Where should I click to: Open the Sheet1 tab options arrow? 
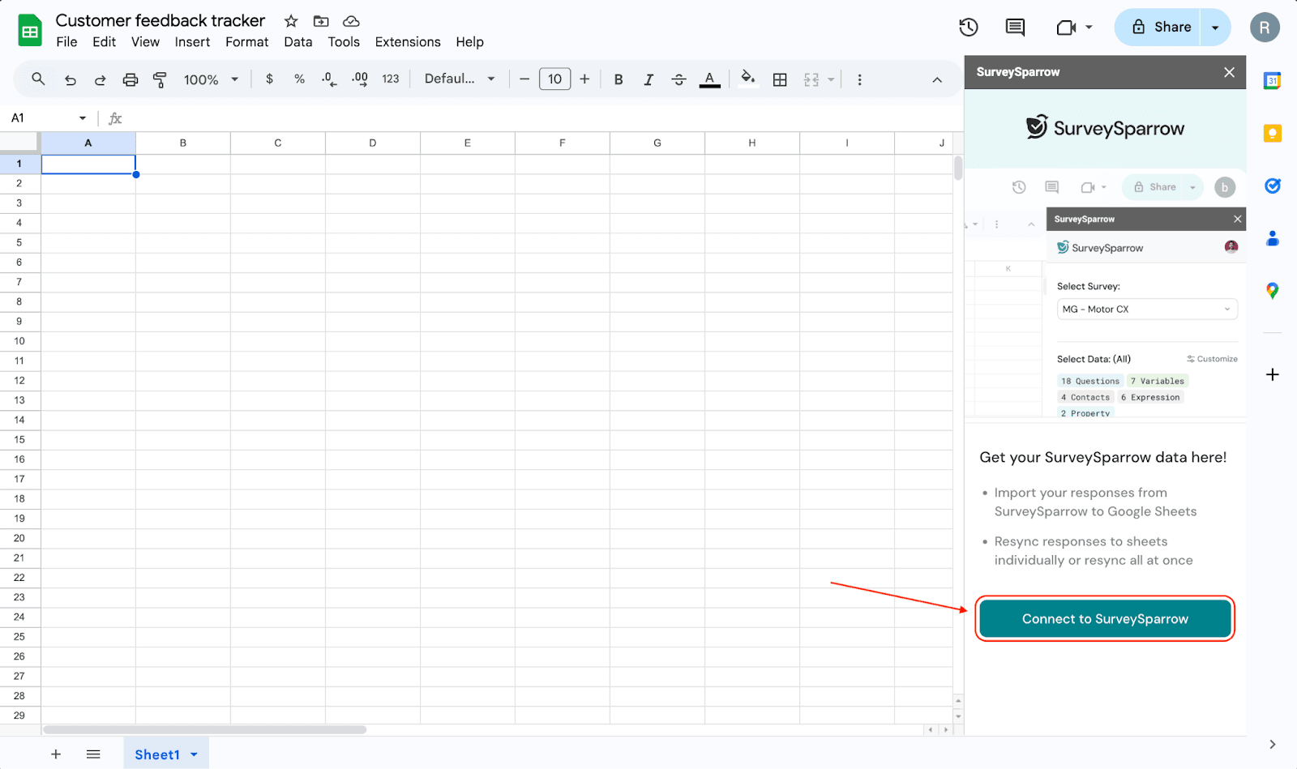click(195, 754)
